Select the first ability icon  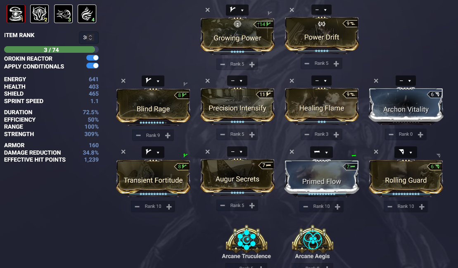coord(16,14)
